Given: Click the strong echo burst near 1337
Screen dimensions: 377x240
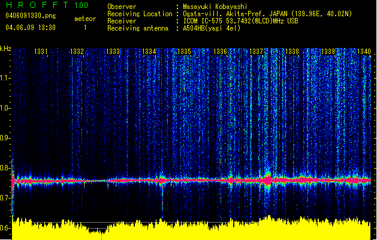Looking at the screenshot, I should pyautogui.click(x=267, y=180).
